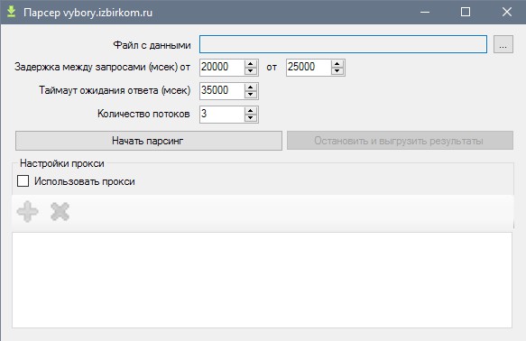Click the 25000 delay input field
This screenshot has width=526, height=341.
(x=309, y=68)
